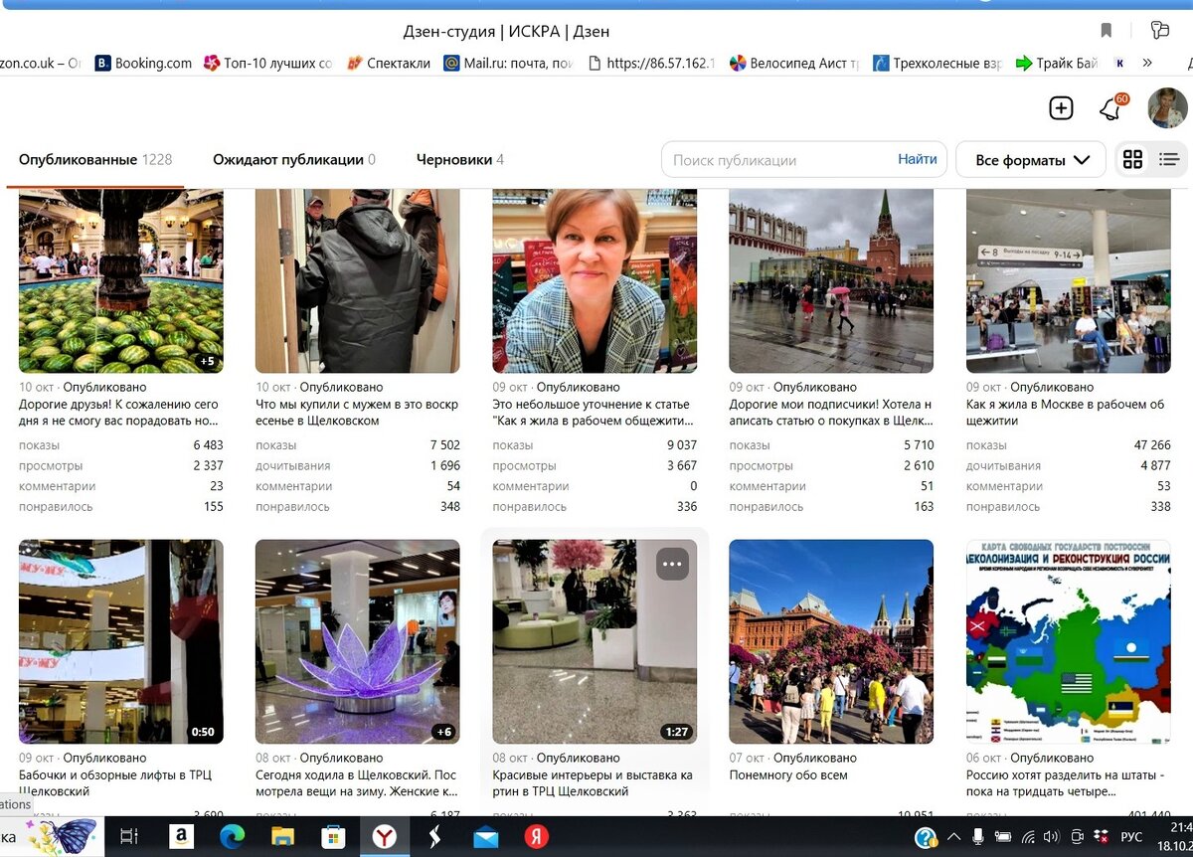Image resolution: width=1193 pixels, height=857 pixels.
Task: Open the man in black jacket thumbnail
Action: pos(358,281)
